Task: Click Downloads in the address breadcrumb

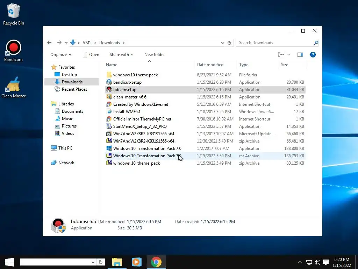Action: 109,42
